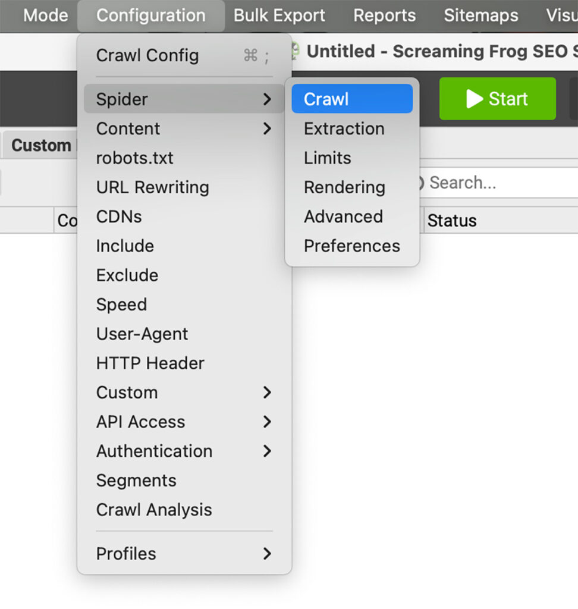Open Spider Preferences submenu item
The width and height of the screenshot is (578, 609).
(x=351, y=246)
